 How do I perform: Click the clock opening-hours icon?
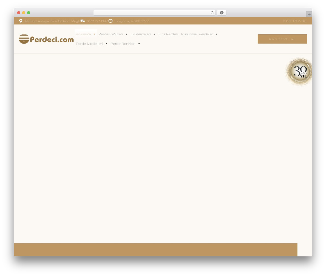pos(111,21)
